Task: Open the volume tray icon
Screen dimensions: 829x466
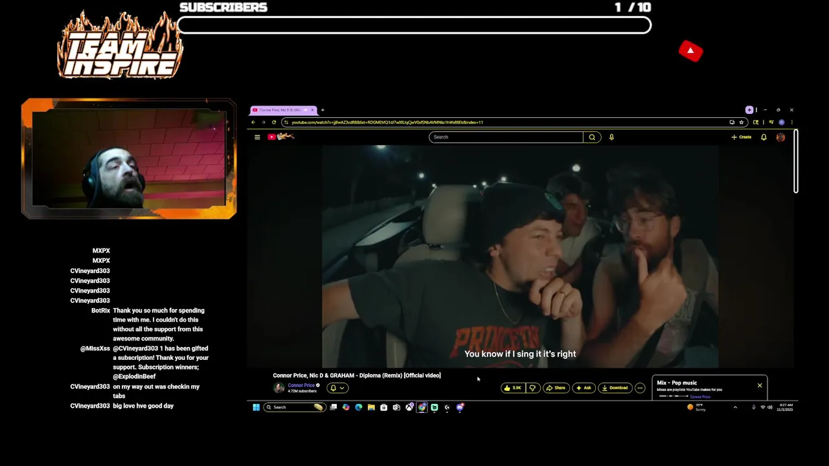Action: (x=769, y=407)
